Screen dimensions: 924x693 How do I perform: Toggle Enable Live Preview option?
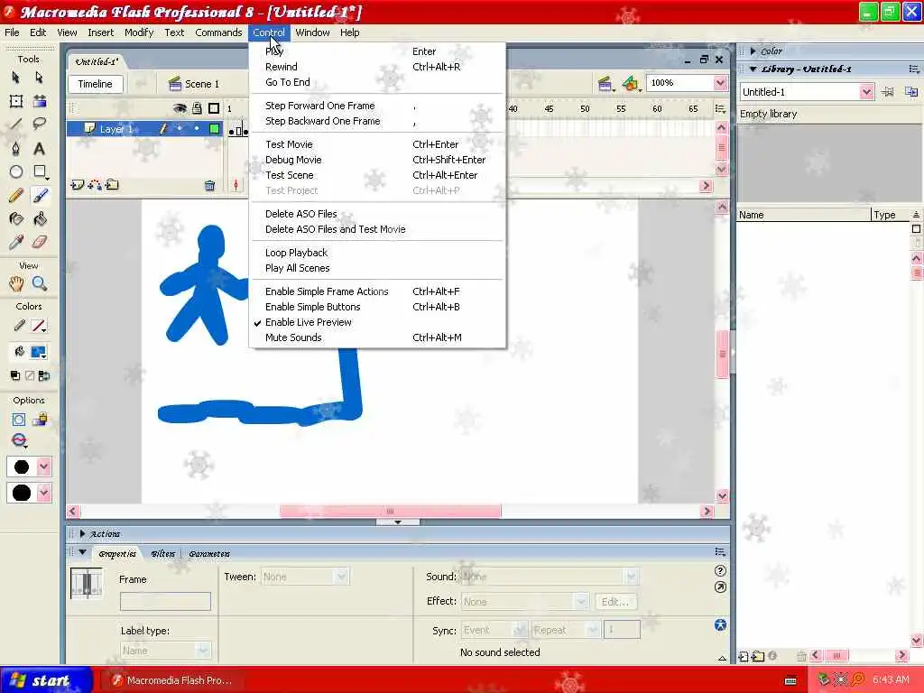point(309,322)
